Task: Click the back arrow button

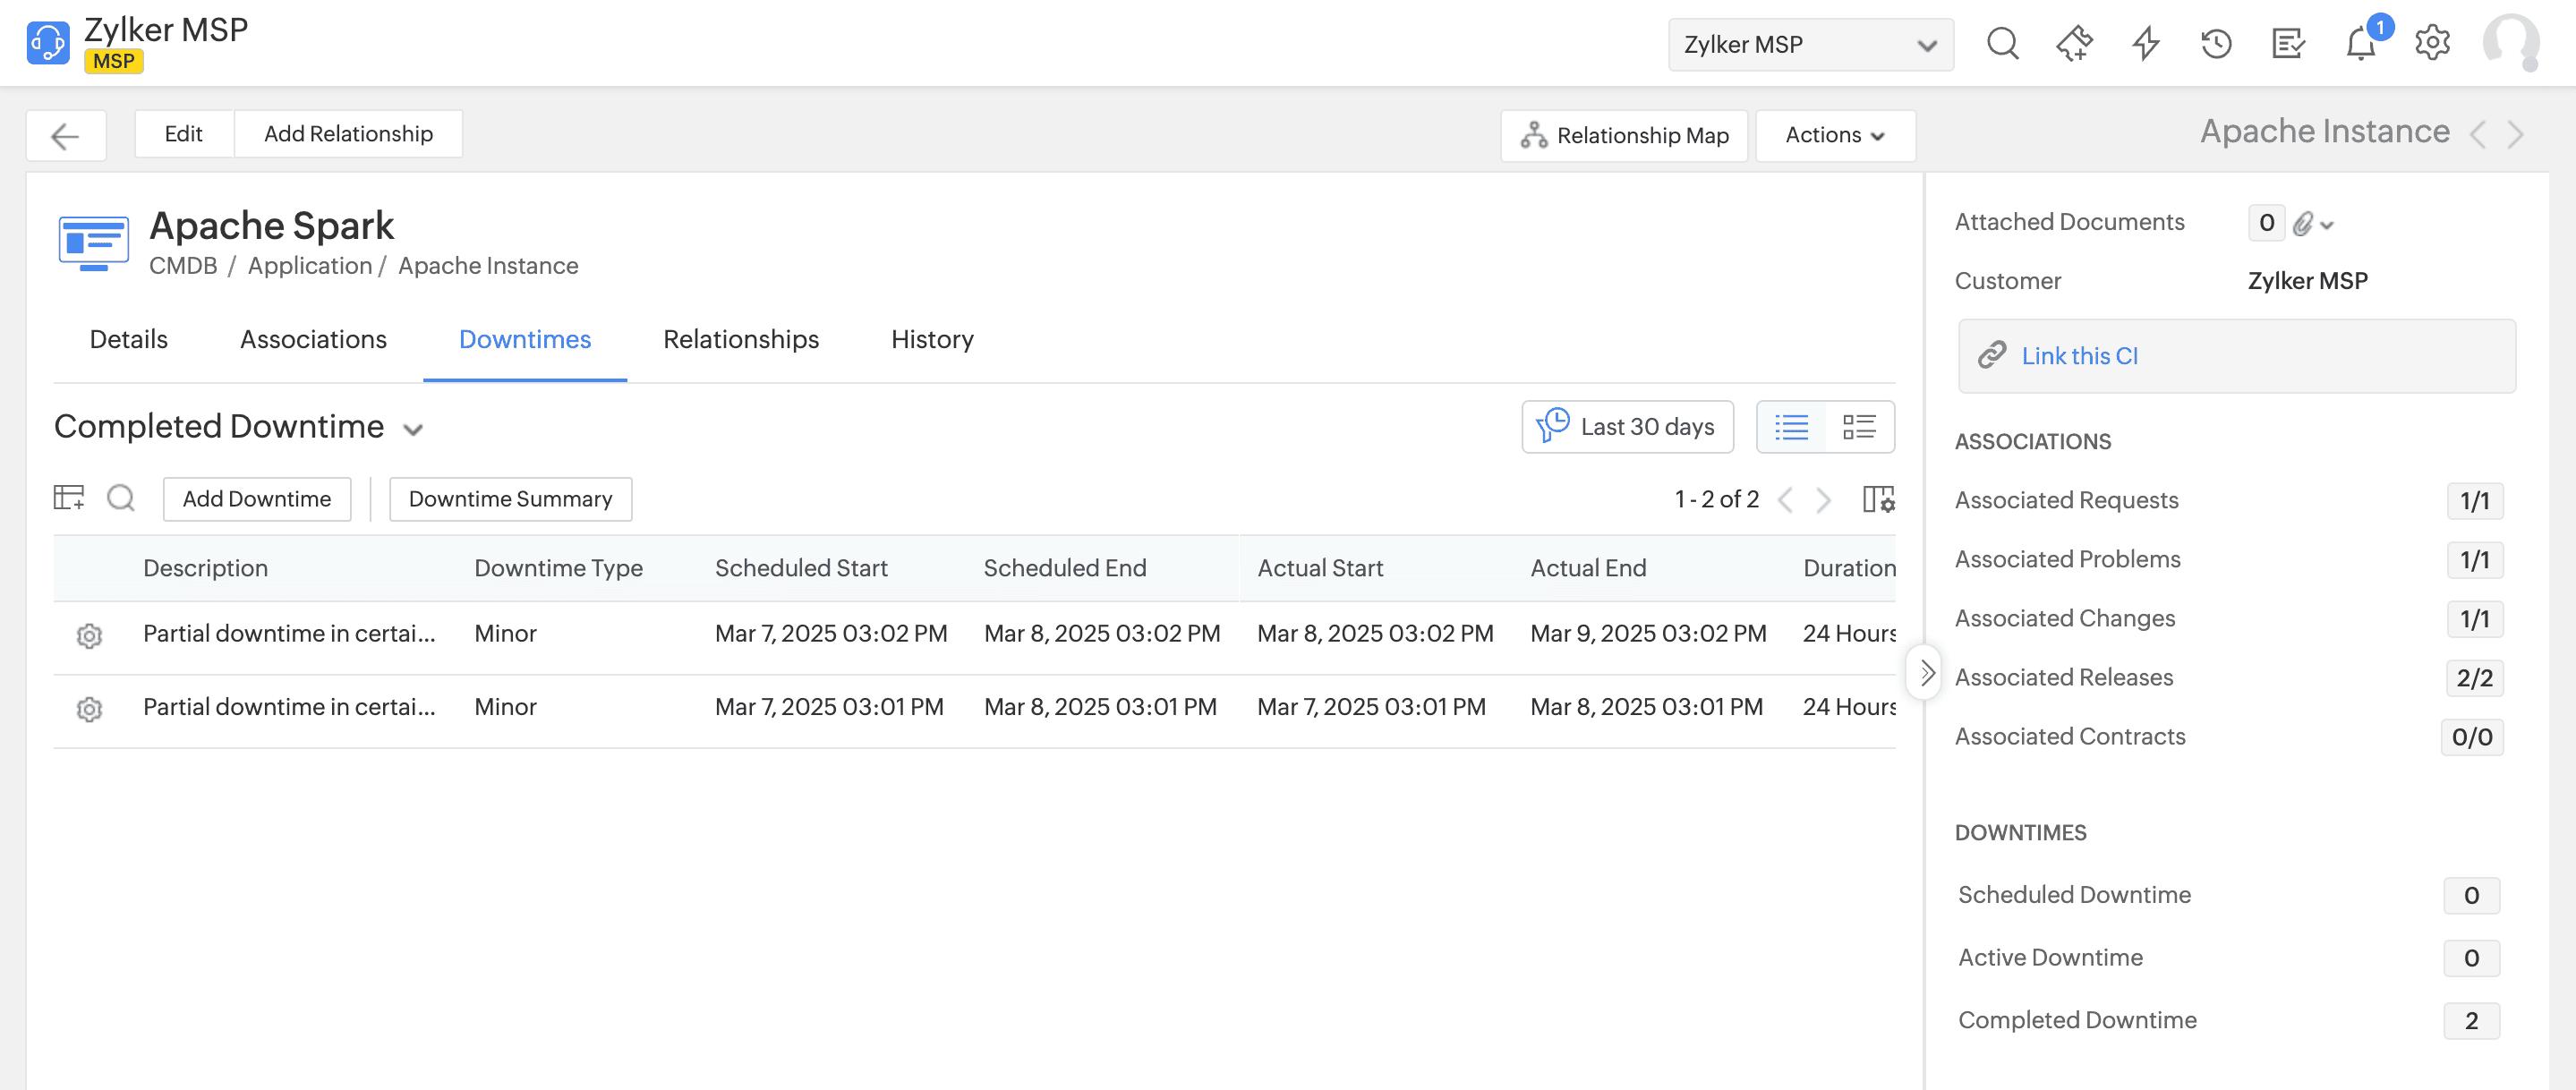Action: [x=65, y=135]
